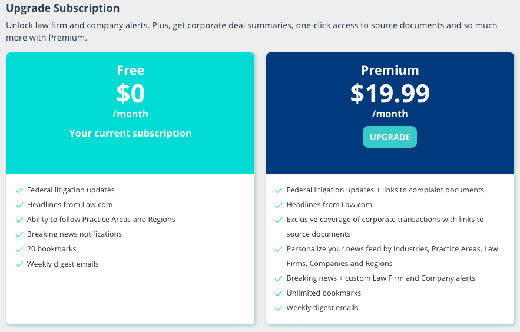
Task: Click Your current subscription label
Action: tap(130, 133)
